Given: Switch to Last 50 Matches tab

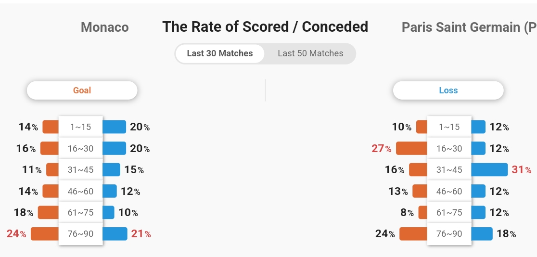Looking at the screenshot, I should click(x=310, y=53).
